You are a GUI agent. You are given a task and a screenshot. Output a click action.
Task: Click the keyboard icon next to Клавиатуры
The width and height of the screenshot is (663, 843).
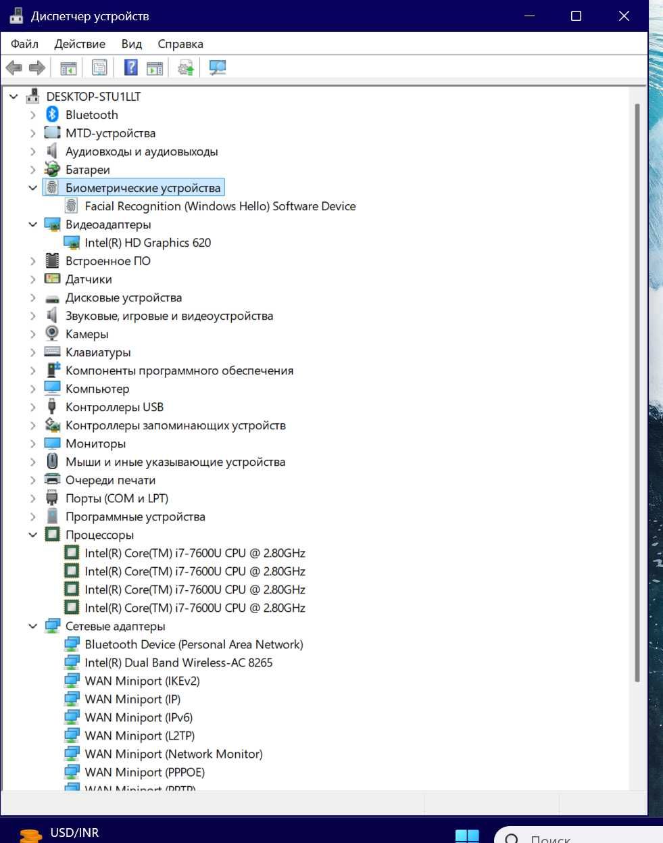pyautogui.click(x=52, y=352)
